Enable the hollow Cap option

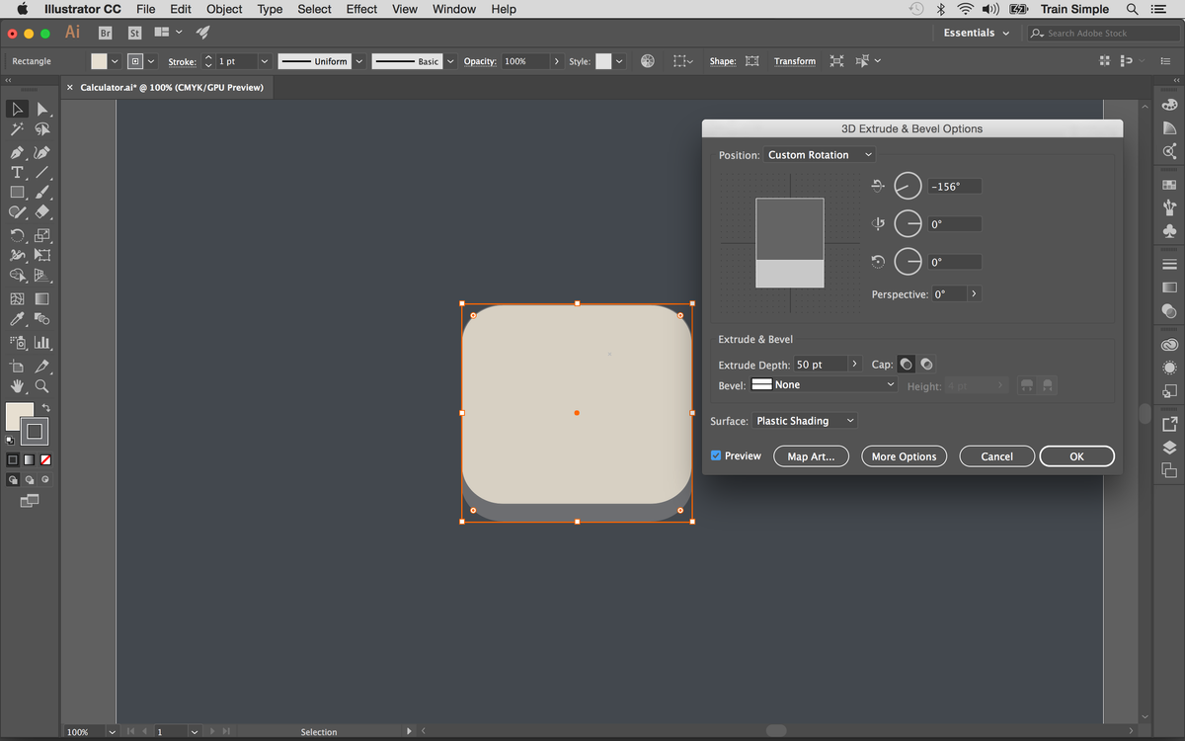coord(926,364)
